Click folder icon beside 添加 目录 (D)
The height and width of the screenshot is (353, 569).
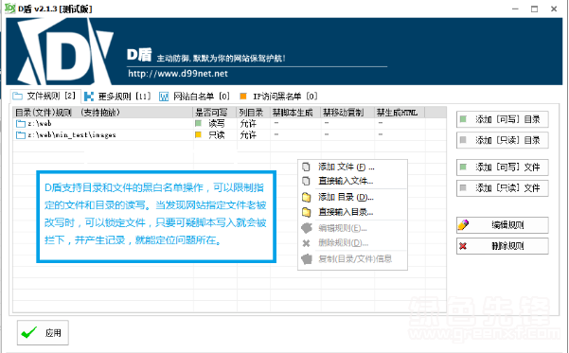click(306, 198)
